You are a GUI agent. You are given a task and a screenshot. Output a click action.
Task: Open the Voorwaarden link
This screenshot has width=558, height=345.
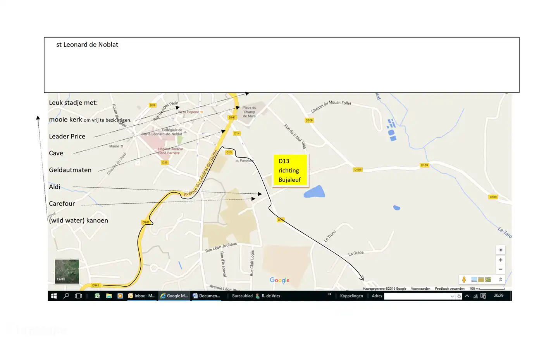[420, 289]
